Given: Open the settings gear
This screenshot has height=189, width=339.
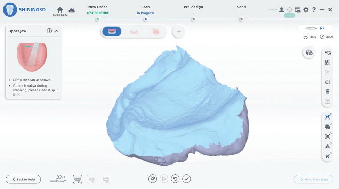Looking at the screenshot, I should pyautogui.click(x=306, y=10).
